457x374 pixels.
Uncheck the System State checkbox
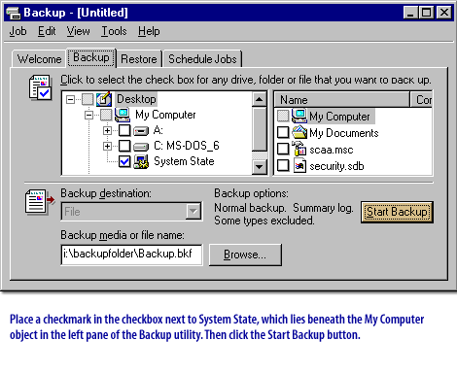click(x=124, y=161)
